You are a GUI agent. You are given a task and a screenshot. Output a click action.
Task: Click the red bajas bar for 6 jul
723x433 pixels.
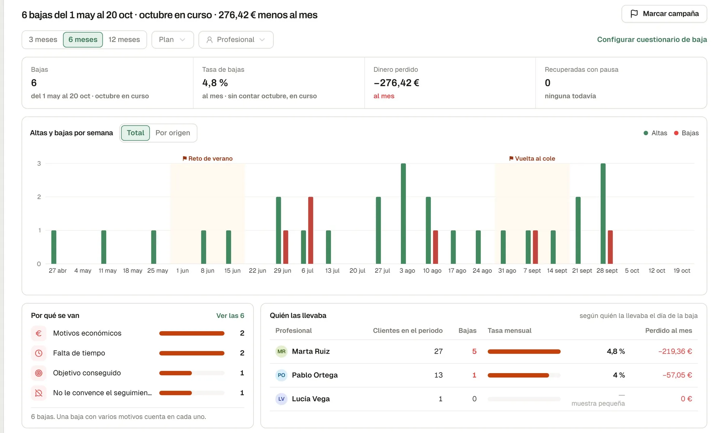tap(311, 230)
